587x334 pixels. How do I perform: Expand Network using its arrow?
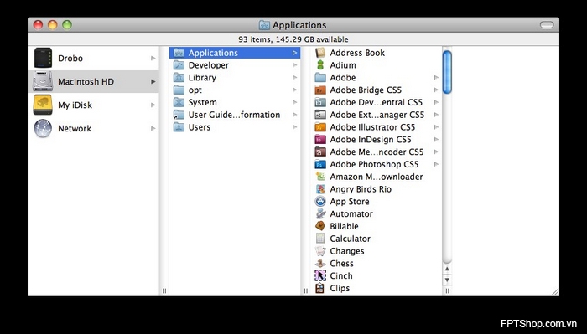[153, 128]
